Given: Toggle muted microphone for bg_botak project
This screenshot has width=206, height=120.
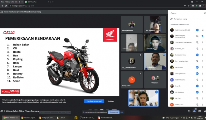Looking at the screenshot, I should 197,61.
